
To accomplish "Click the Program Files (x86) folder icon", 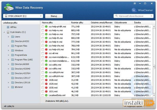I will point(13,60).
